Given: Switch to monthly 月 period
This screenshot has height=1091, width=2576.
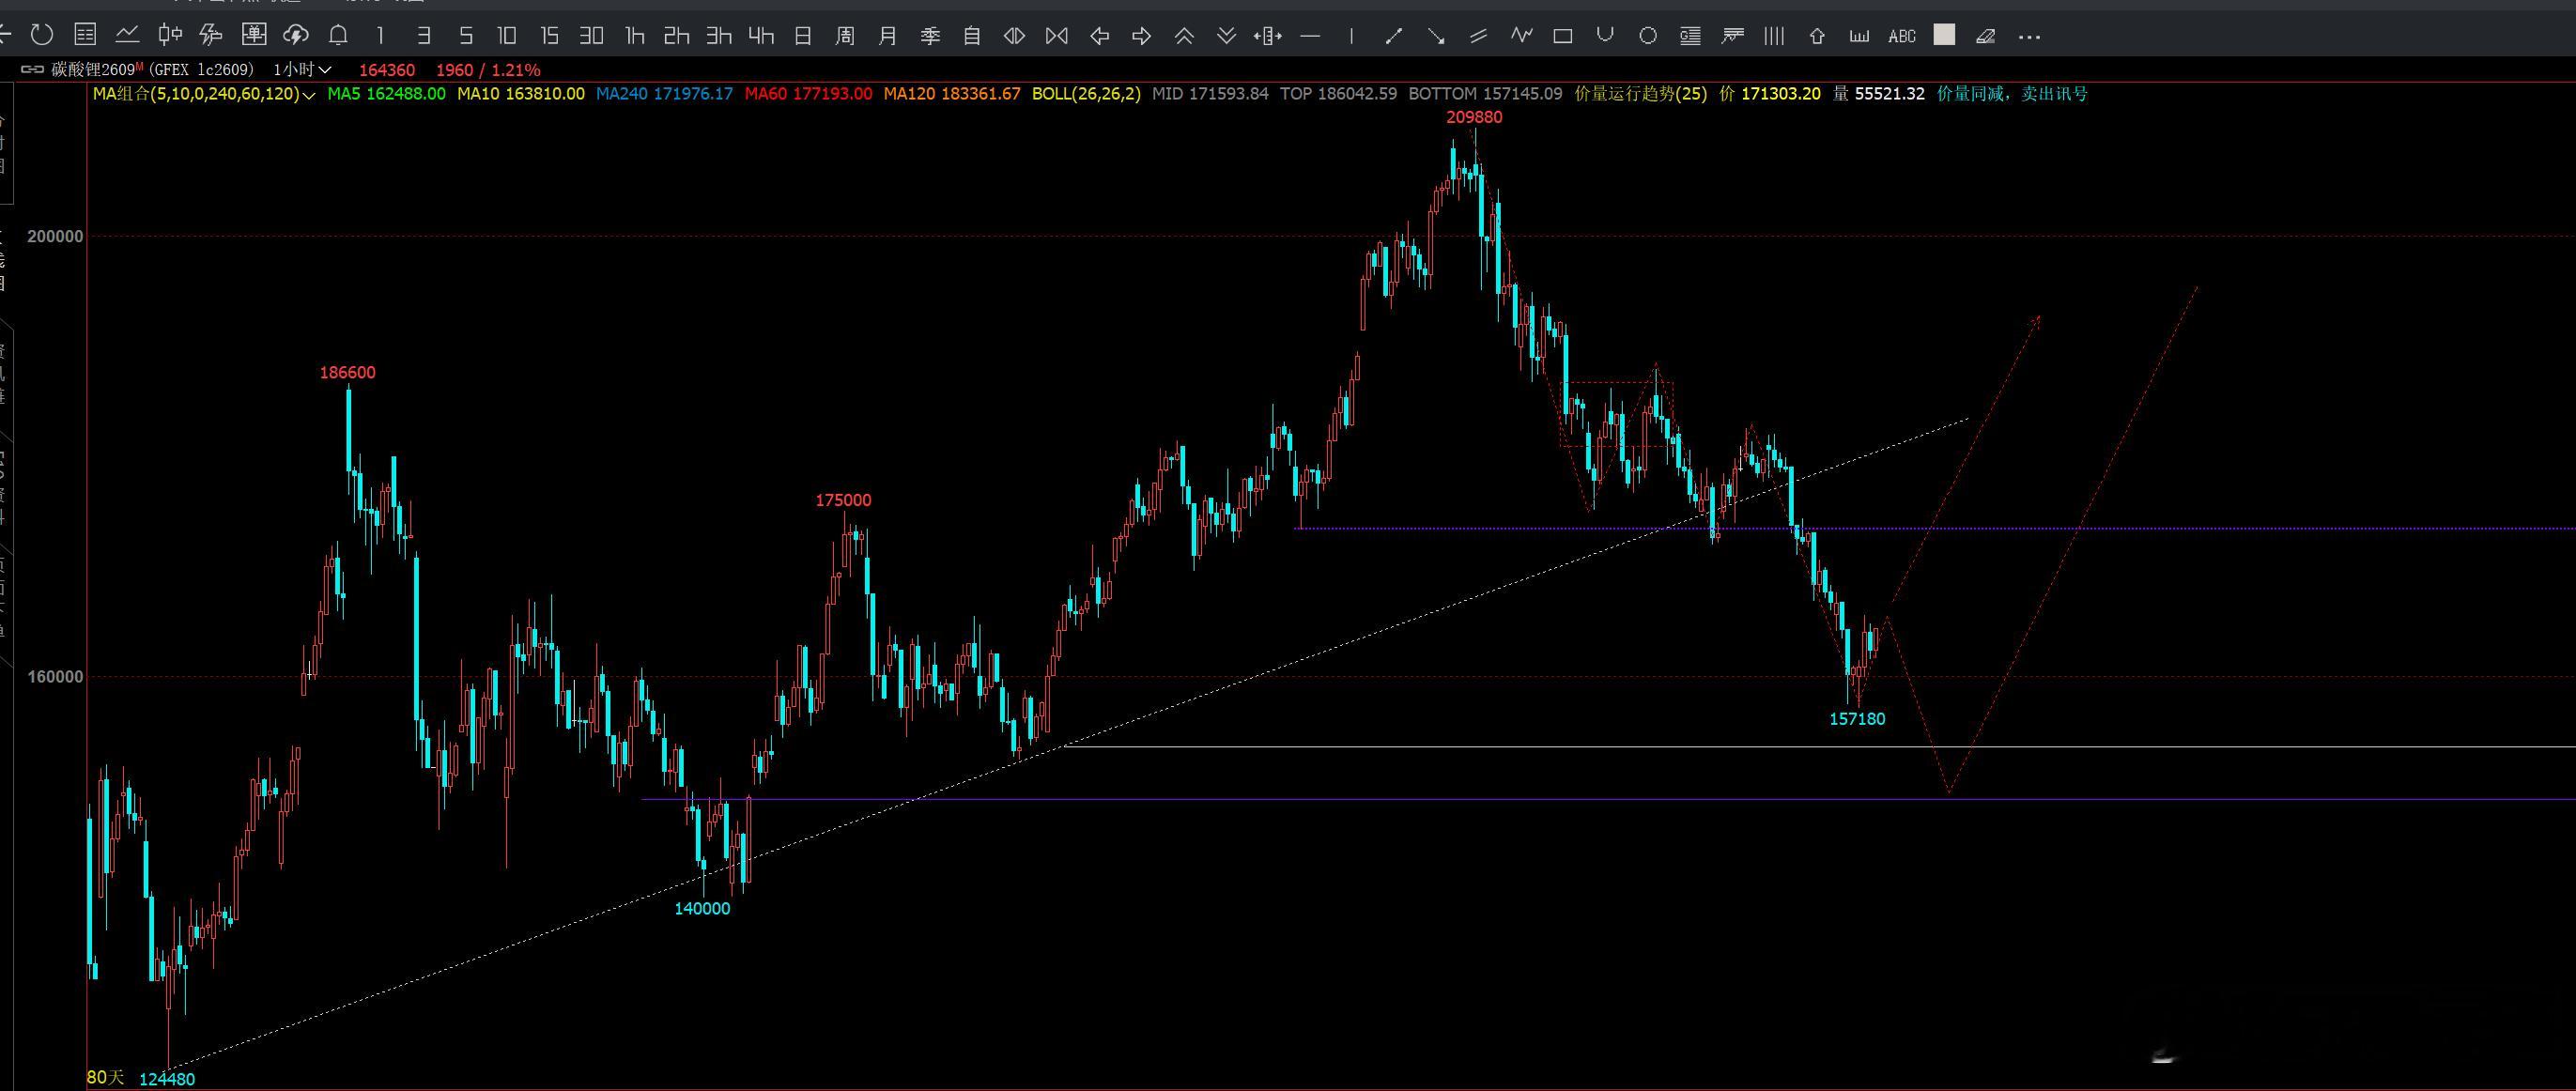Looking at the screenshot, I should click(x=887, y=36).
